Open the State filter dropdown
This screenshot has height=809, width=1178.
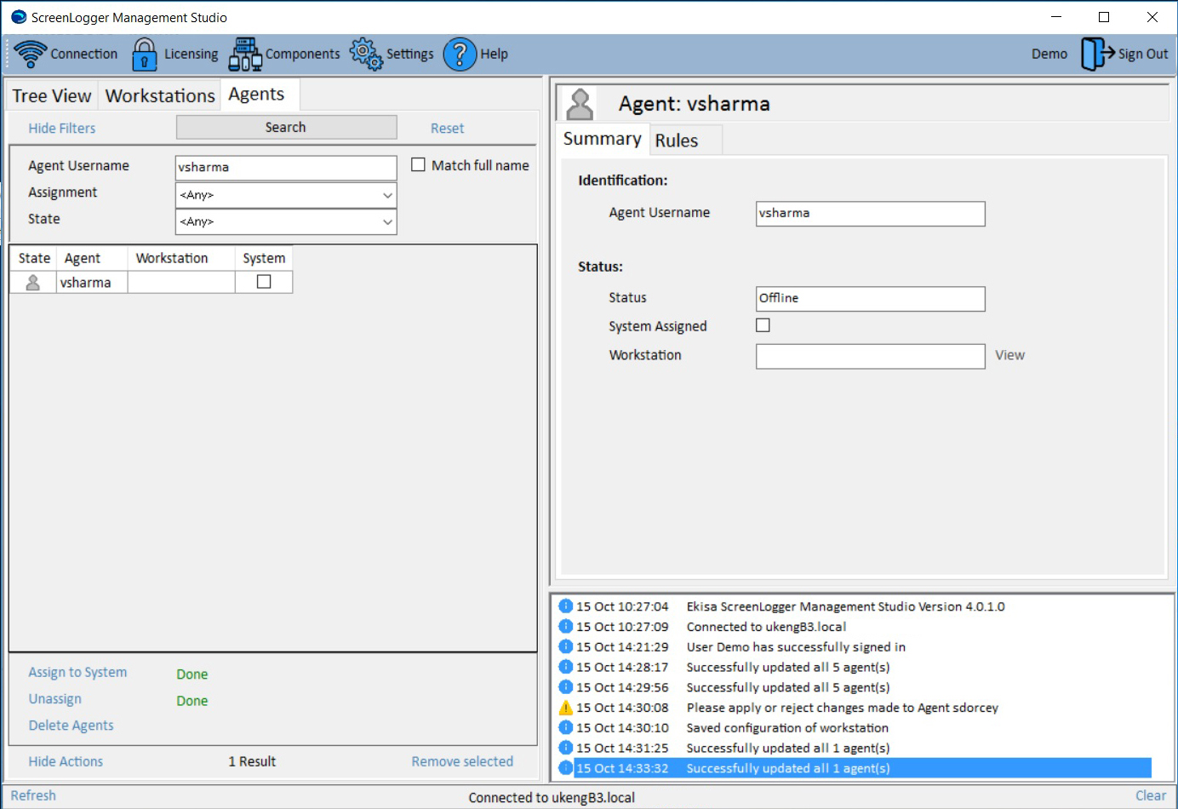tap(286, 221)
